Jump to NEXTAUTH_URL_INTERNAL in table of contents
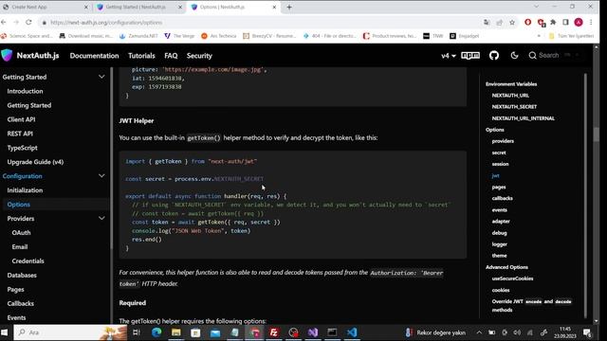The width and height of the screenshot is (607, 341). coord(523,118)
